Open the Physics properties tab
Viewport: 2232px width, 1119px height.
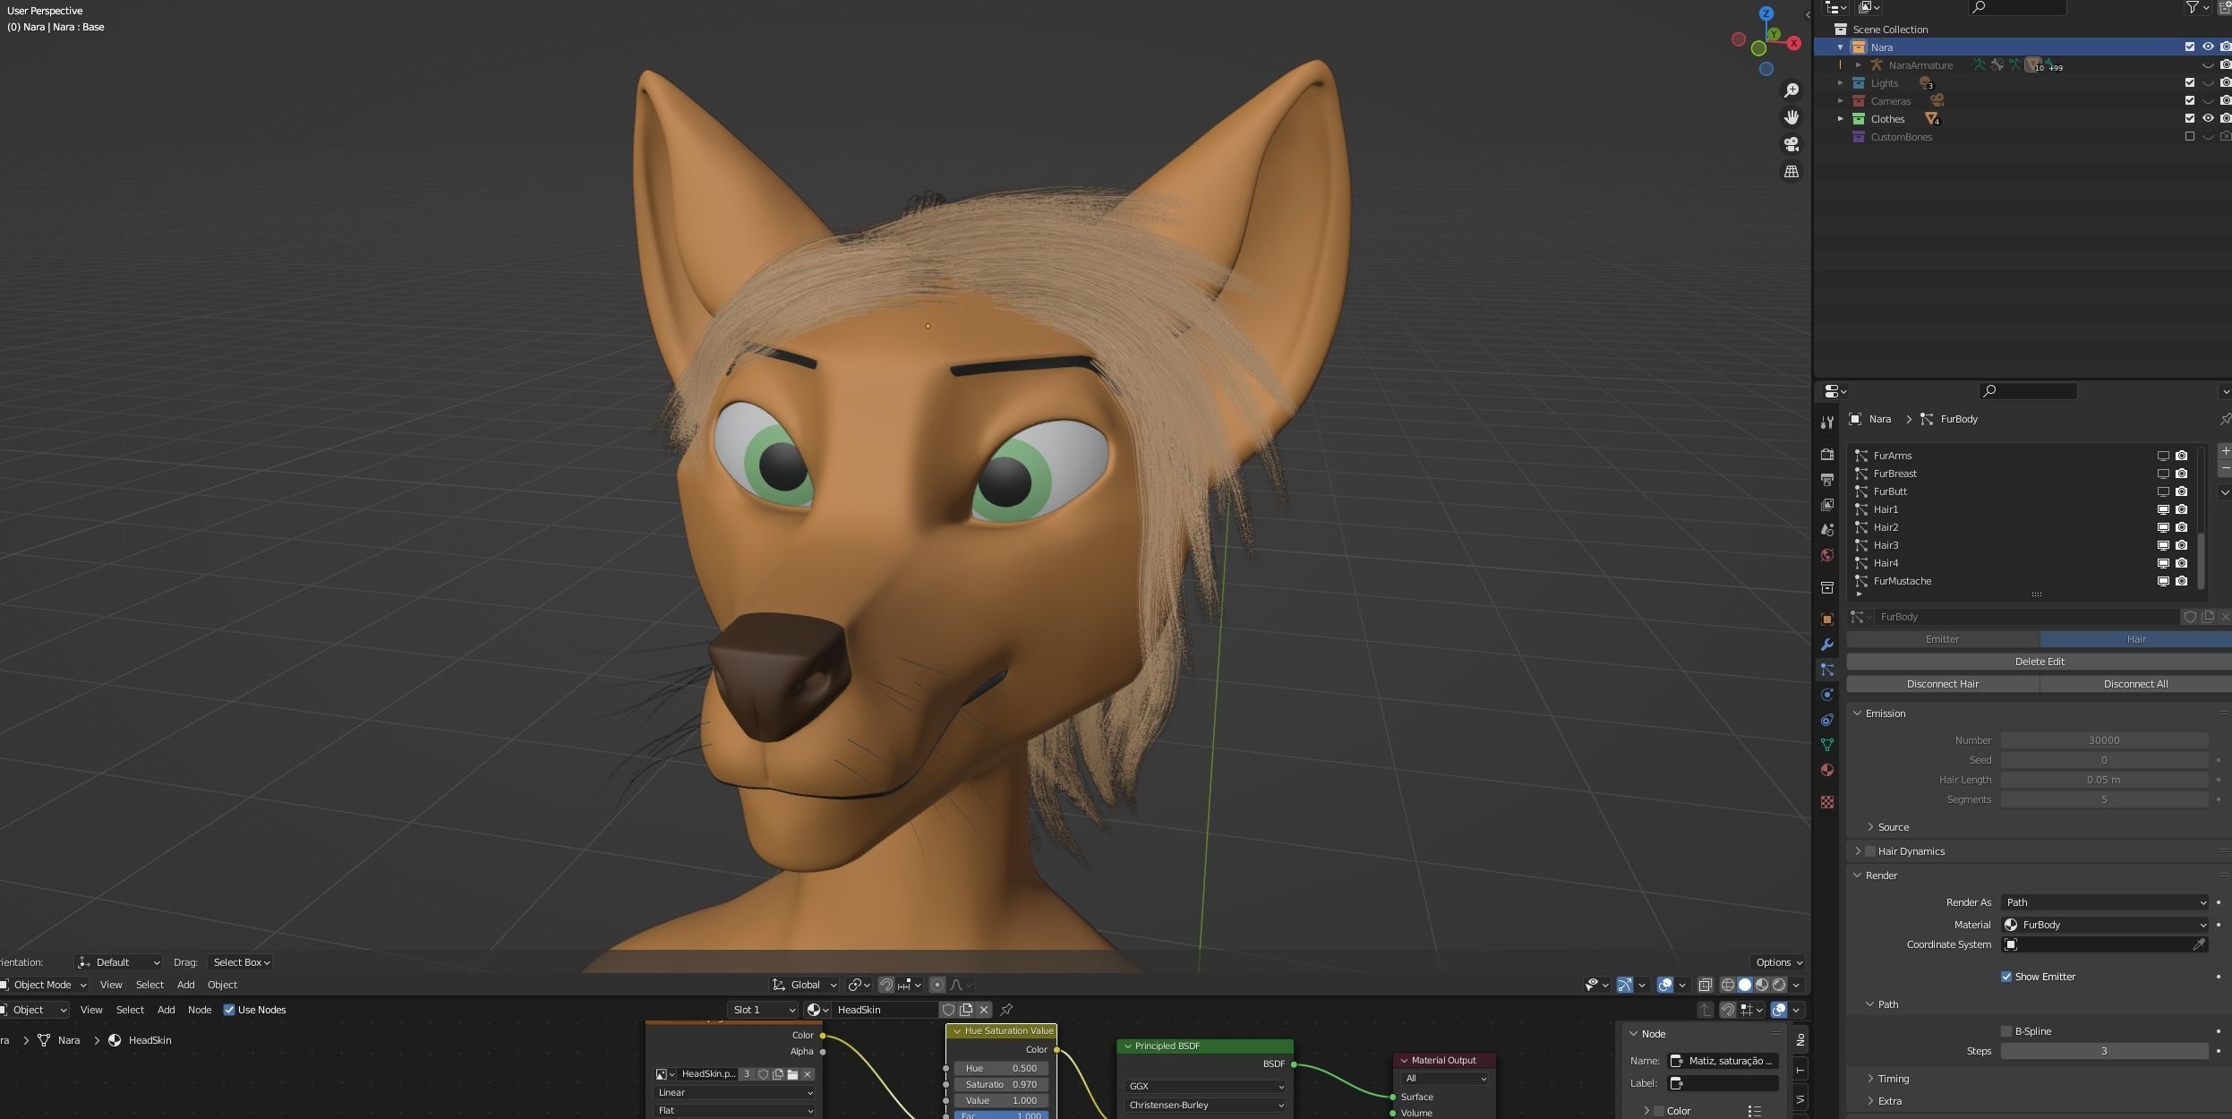pos(1826,695)
